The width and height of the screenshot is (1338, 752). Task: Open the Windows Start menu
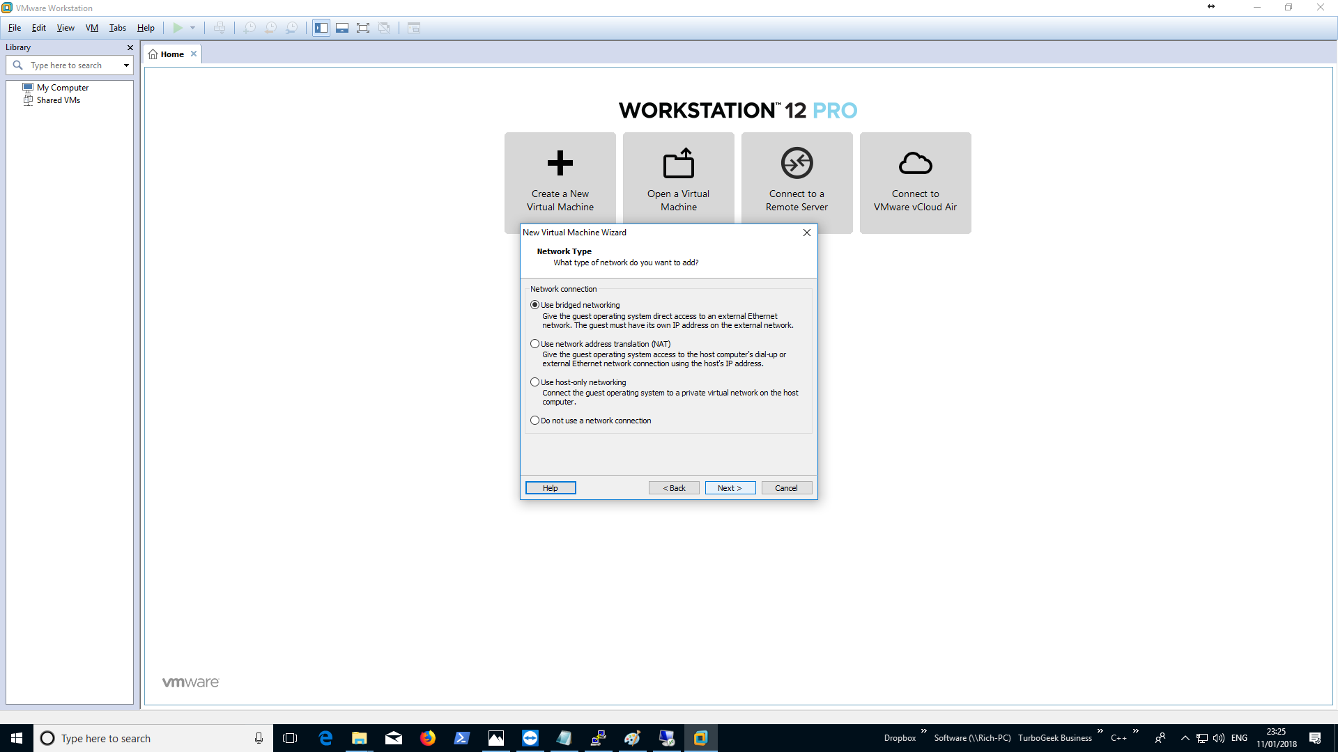(x=17, y=738)
